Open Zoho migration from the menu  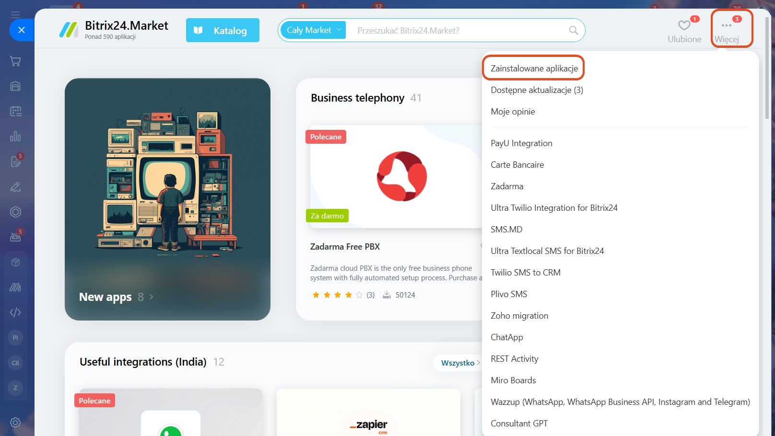[x=519, y=315]
